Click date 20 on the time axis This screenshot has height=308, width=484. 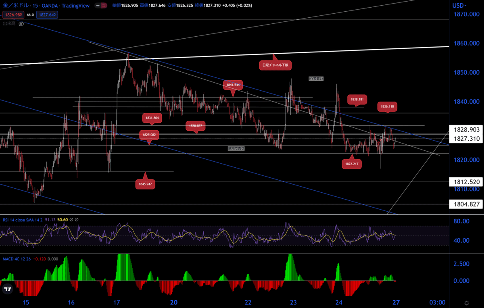pos(174,302)
